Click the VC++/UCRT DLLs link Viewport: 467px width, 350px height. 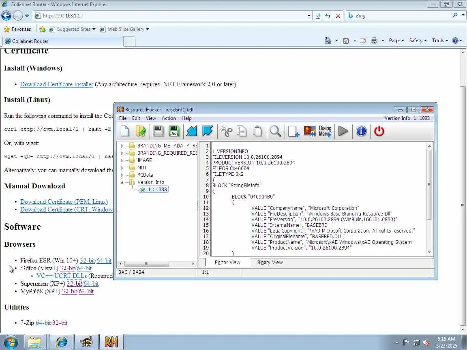point(61,276)
